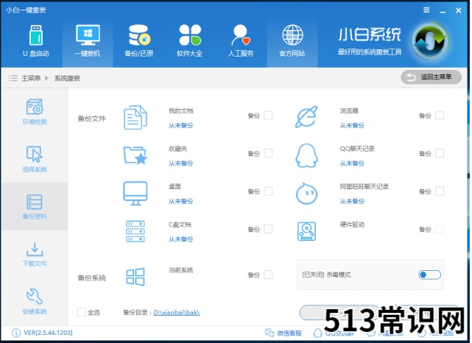Check backup box for 当前系统
This screenshot has width=472, height=343.
point(268,275)
